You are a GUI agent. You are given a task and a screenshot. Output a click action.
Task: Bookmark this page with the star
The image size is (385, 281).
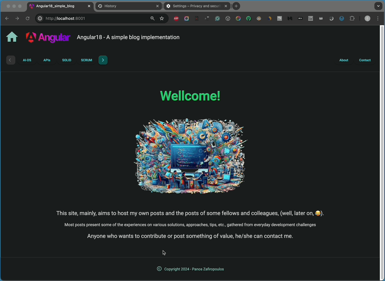(x=162, y=18)
